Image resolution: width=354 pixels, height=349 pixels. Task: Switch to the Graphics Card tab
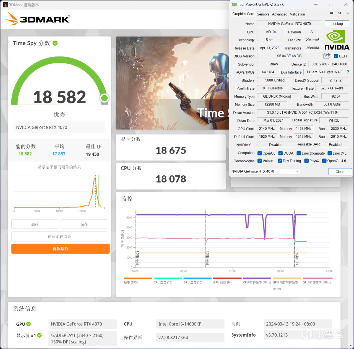(243, 14)
